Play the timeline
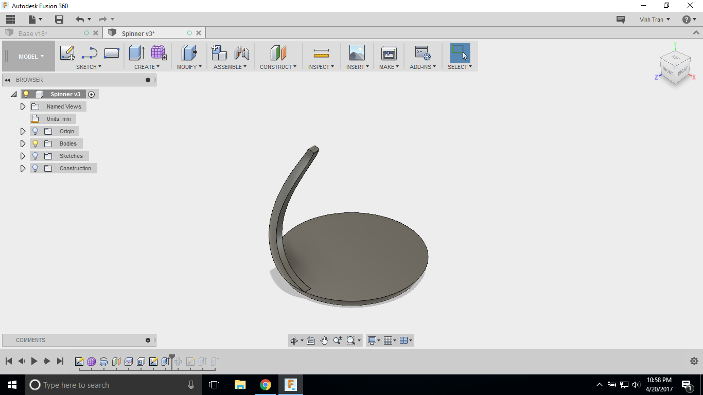703x395 pixels. tap(34, 361)
